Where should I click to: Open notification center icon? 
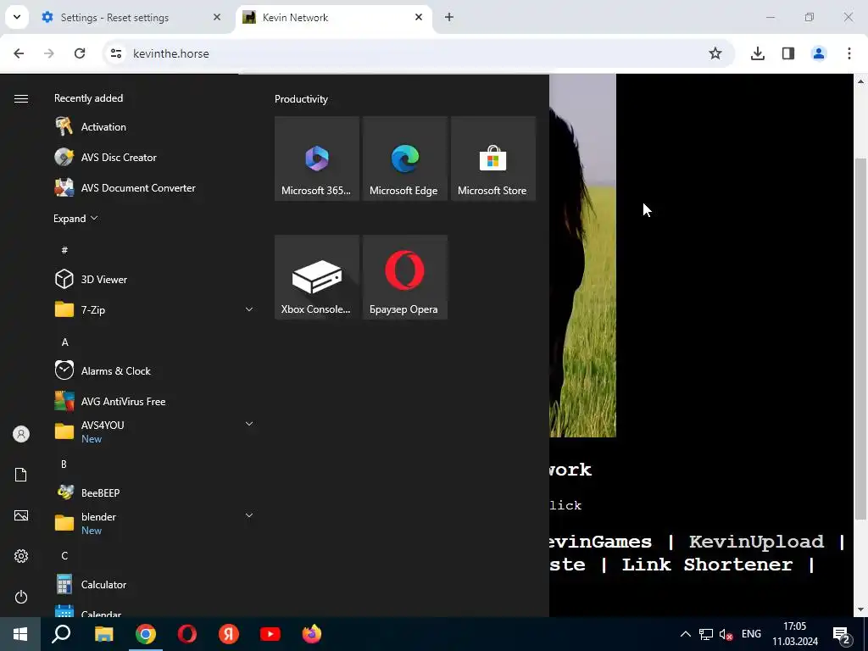842,635
